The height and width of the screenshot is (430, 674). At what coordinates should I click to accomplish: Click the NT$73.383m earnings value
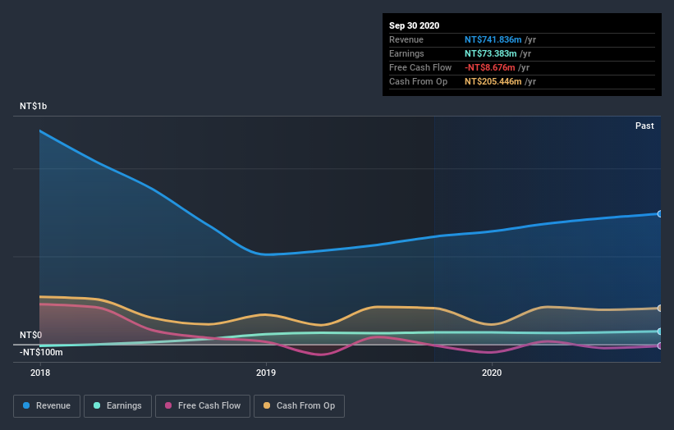pos(490,53)
